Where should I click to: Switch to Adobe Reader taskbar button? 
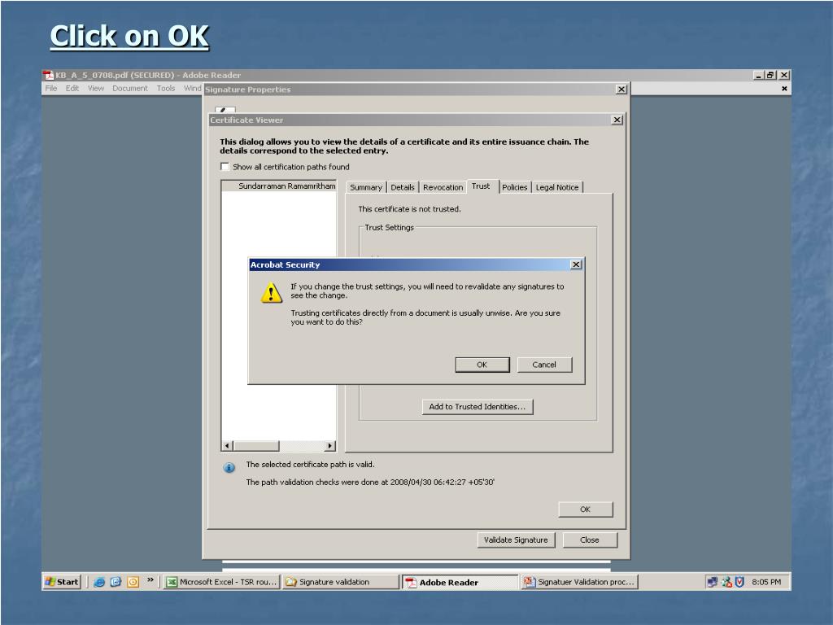[460, 582]
